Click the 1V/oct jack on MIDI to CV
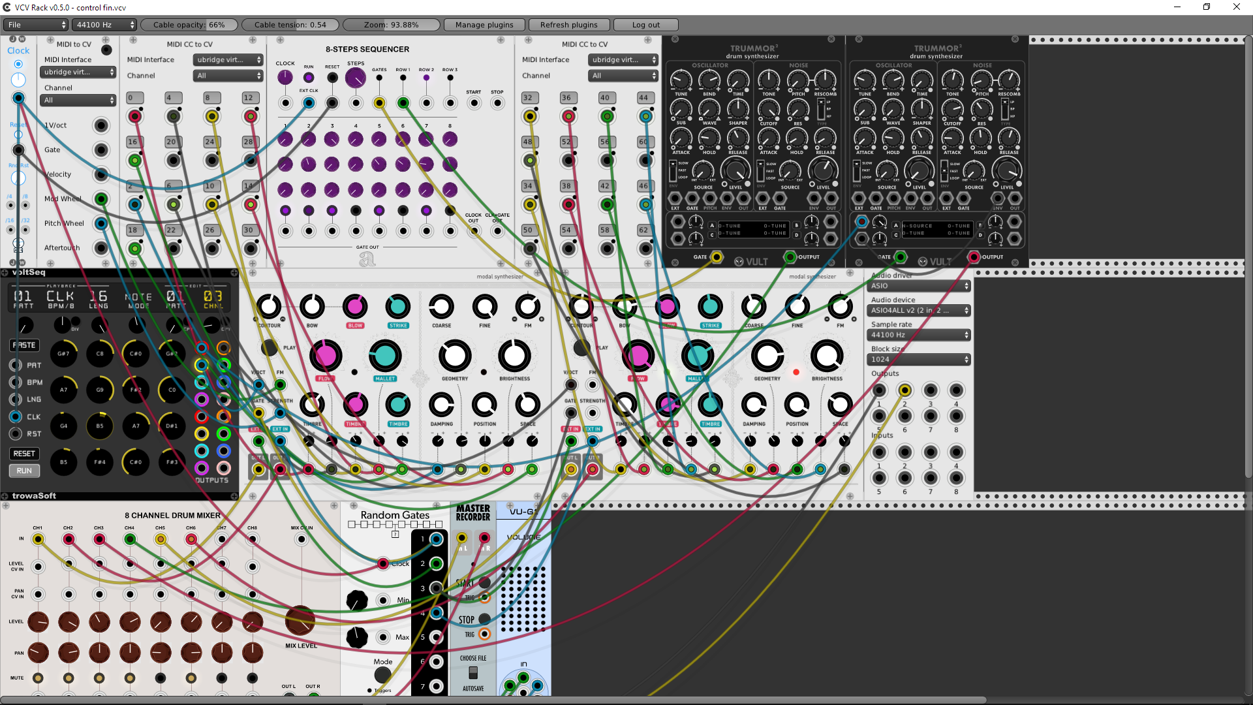The height and width of the screenshot is (705, 1253). tap(101, 125)
